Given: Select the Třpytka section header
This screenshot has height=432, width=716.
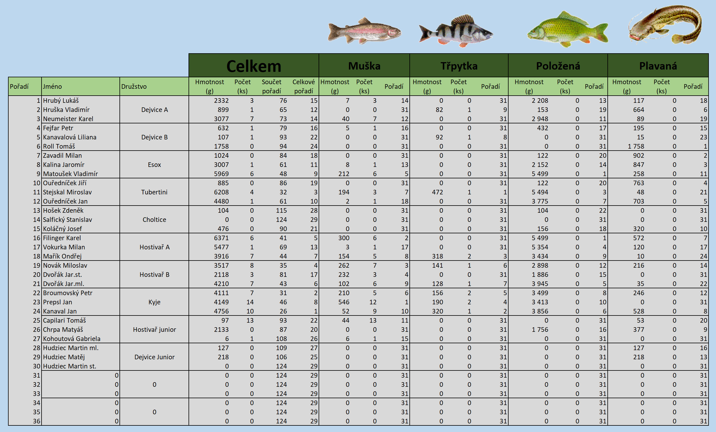Looking at the screenshot, I should 459,66.
